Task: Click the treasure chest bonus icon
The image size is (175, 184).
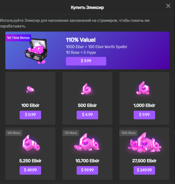Action: (36, 51)
